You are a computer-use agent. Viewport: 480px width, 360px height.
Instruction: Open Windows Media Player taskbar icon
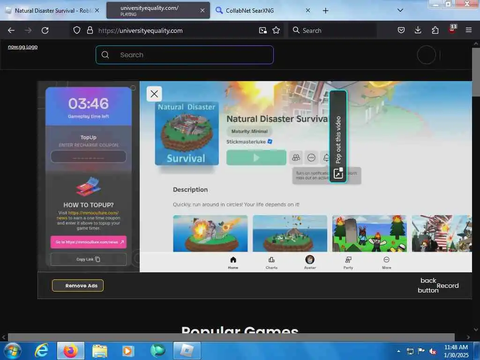127,351
